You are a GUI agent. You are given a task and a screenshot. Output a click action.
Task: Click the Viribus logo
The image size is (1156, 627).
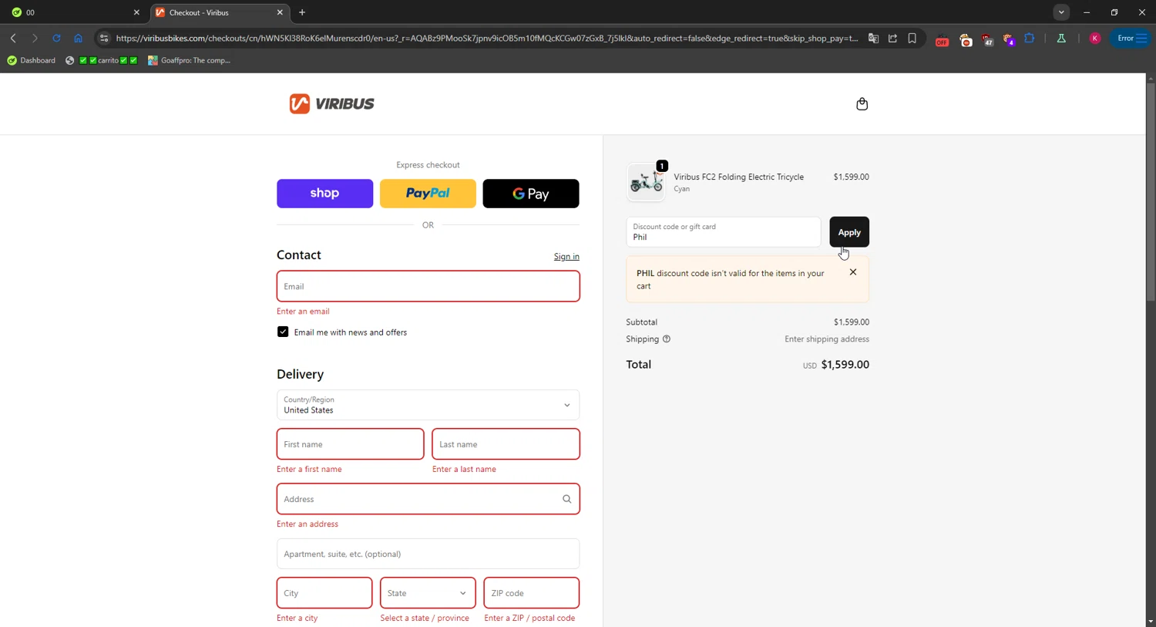(331, 103)
